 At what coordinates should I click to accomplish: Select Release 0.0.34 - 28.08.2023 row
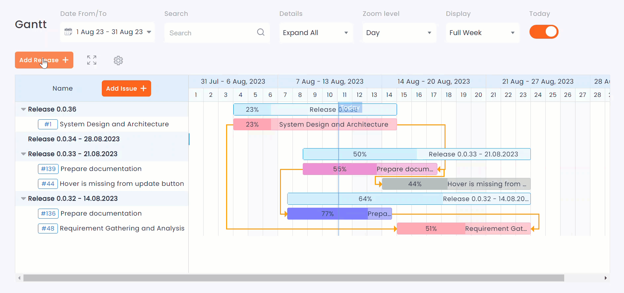coord(74,139)
